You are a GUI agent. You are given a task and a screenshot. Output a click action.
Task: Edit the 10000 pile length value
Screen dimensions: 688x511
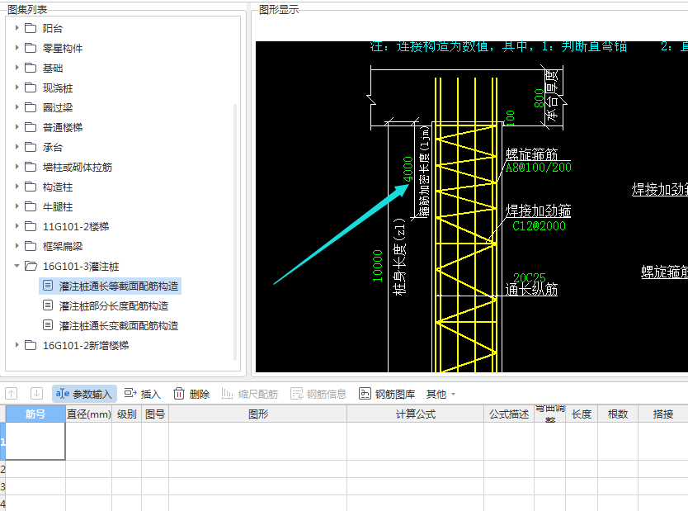coord(377,266)
